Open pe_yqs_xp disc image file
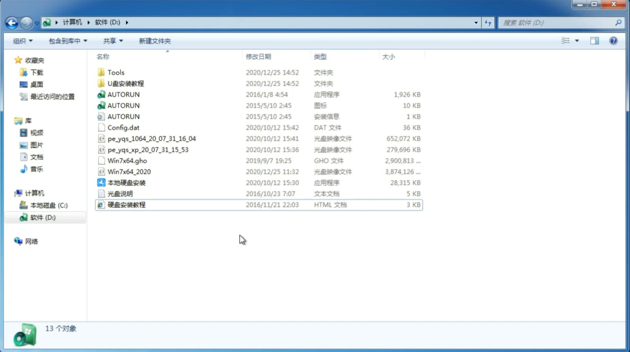The width and height of the screenshot is (630, 352). click(x=148, y=149)
